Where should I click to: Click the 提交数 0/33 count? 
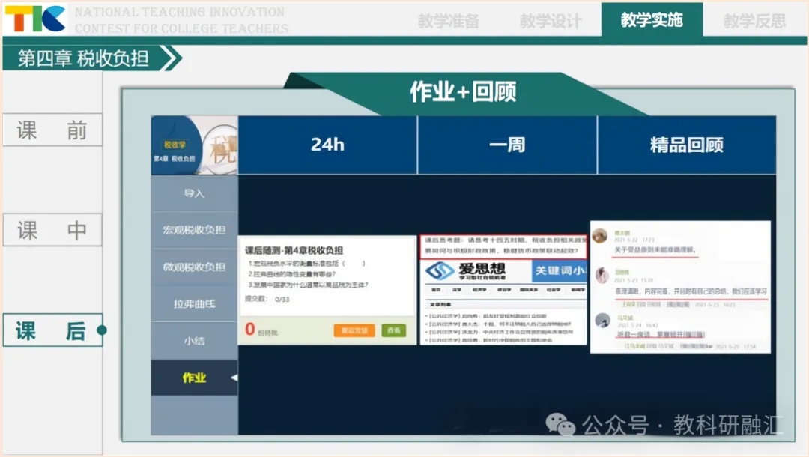click(x=267, y=299)
